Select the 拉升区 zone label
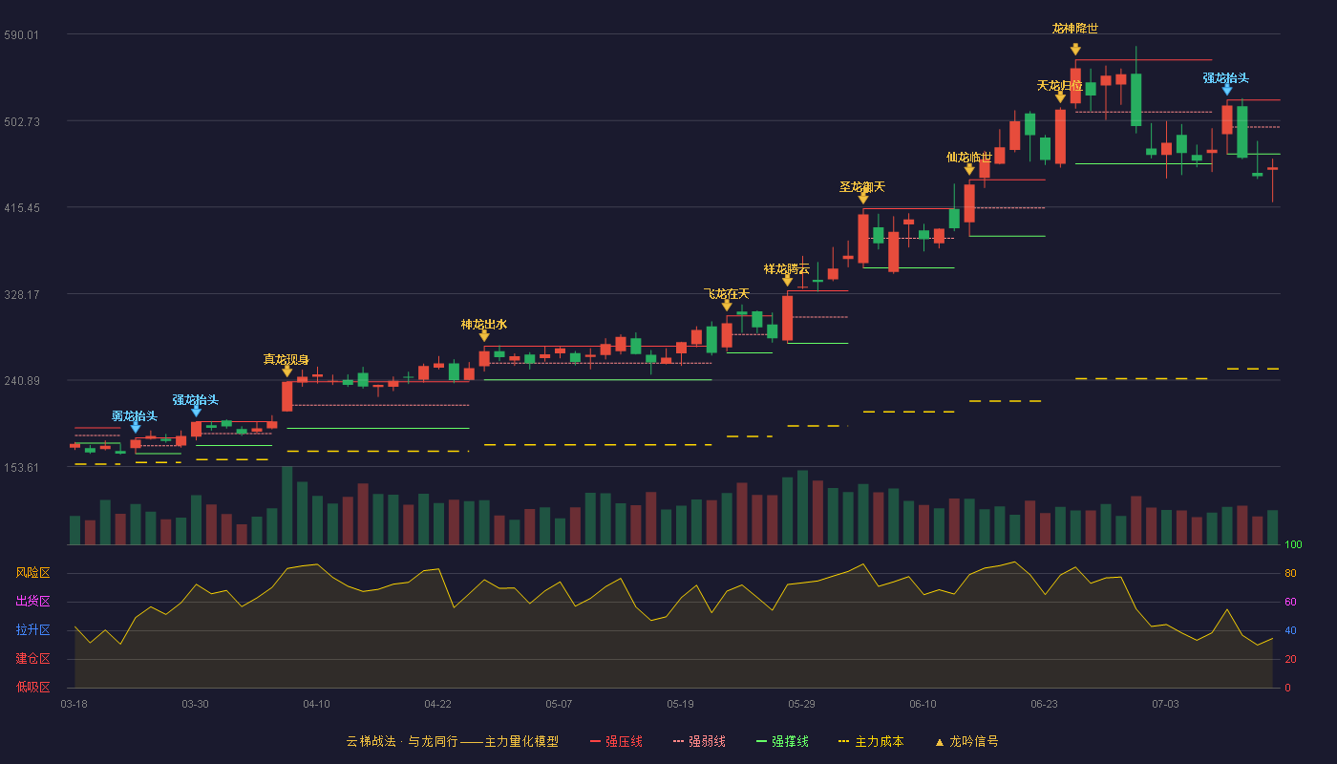Viewport: 1337px width, 764px height. pos(32,630)
